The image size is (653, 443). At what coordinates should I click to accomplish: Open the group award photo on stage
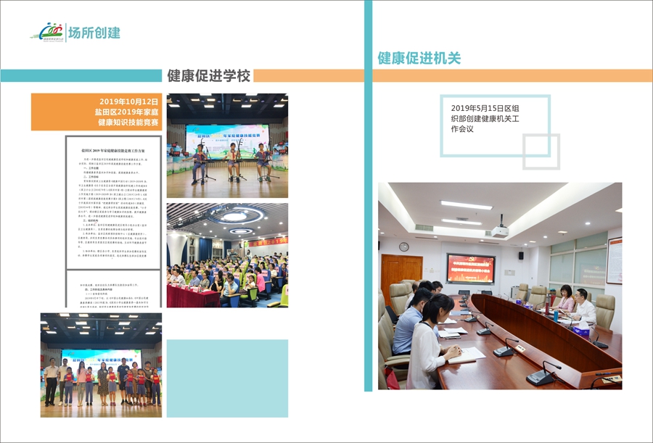pyautogui.click(x=101, y=365)
